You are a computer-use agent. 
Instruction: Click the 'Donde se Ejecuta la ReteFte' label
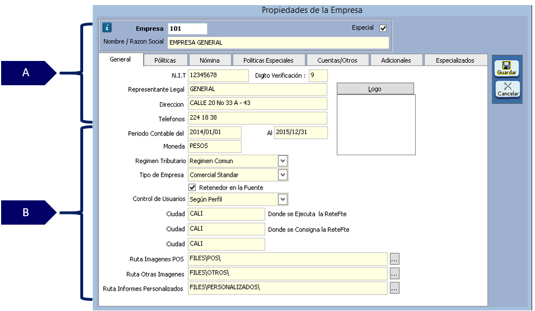click(307, 214)
